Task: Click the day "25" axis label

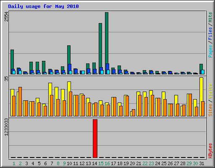Action: [x=164, y=163]
